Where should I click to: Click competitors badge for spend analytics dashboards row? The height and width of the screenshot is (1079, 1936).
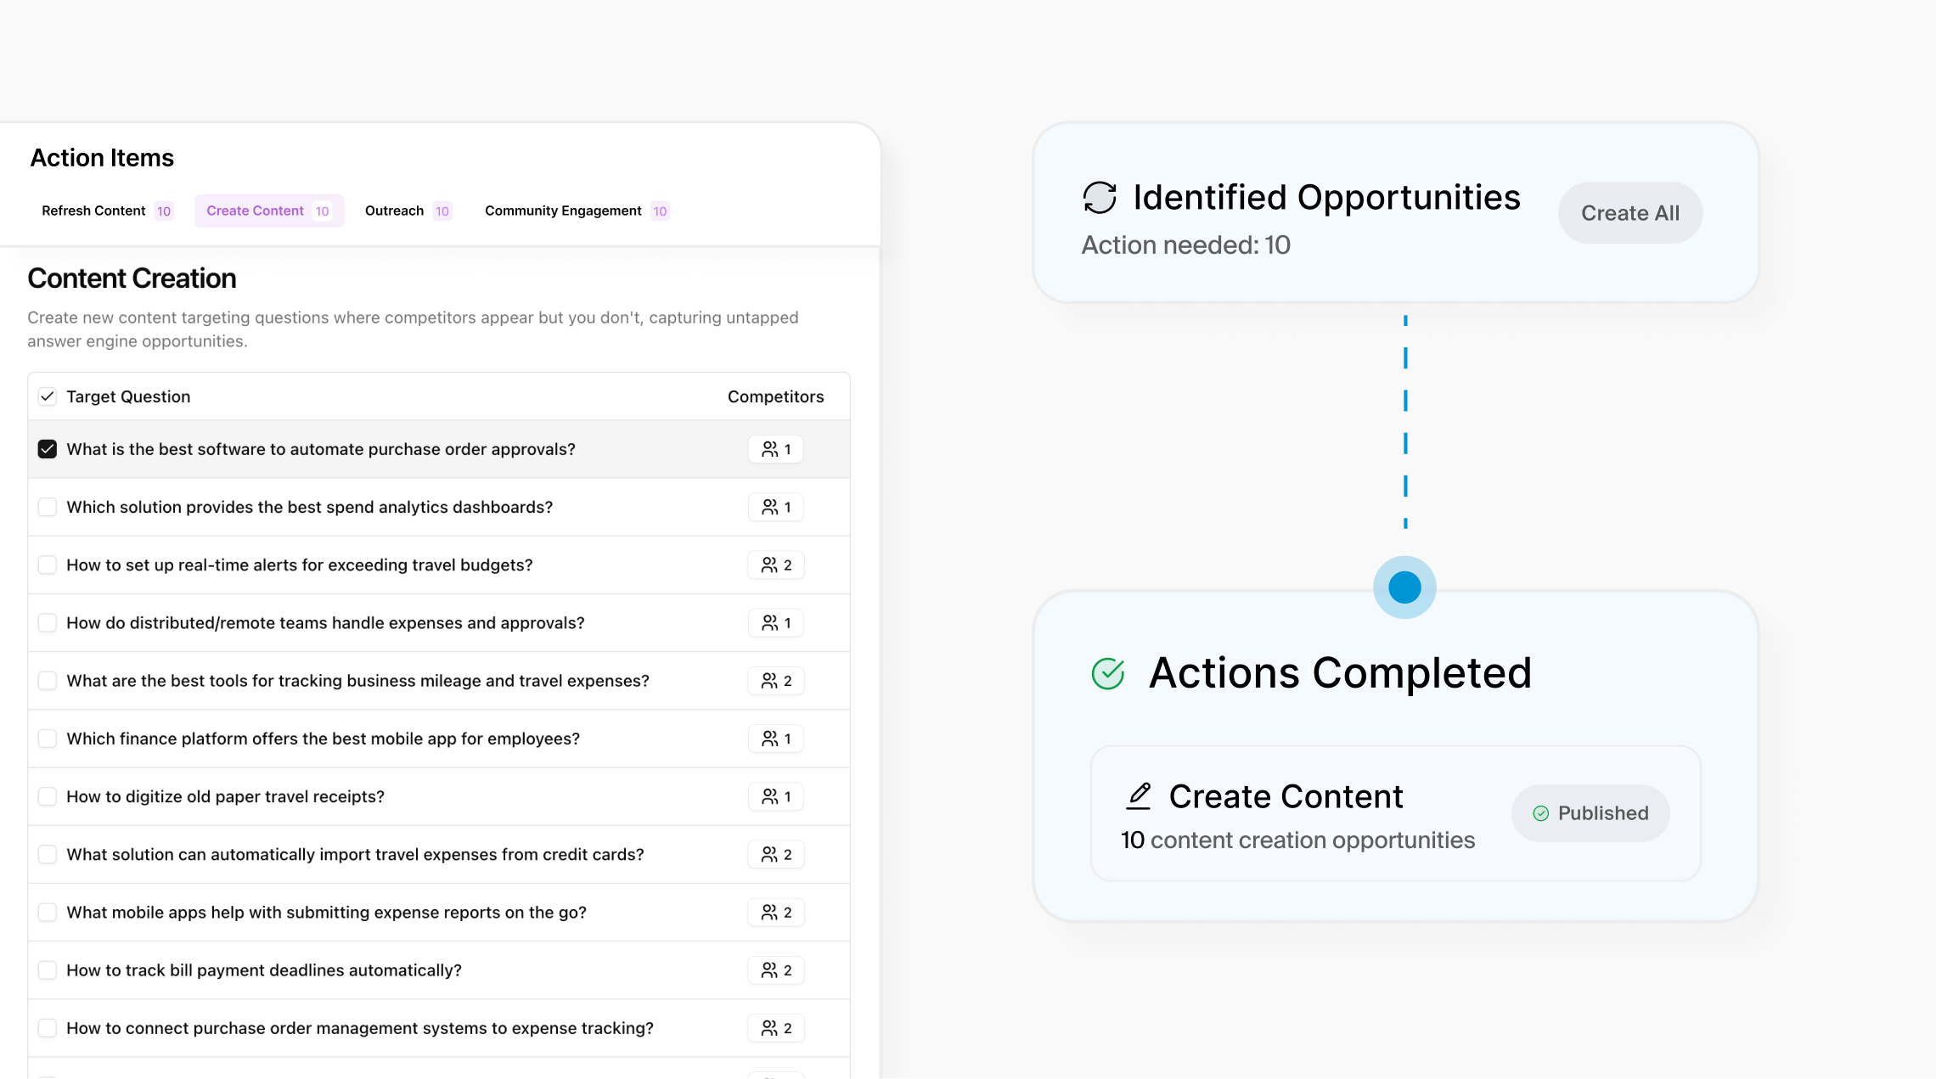pyautogui.click(x=776, y=507)
